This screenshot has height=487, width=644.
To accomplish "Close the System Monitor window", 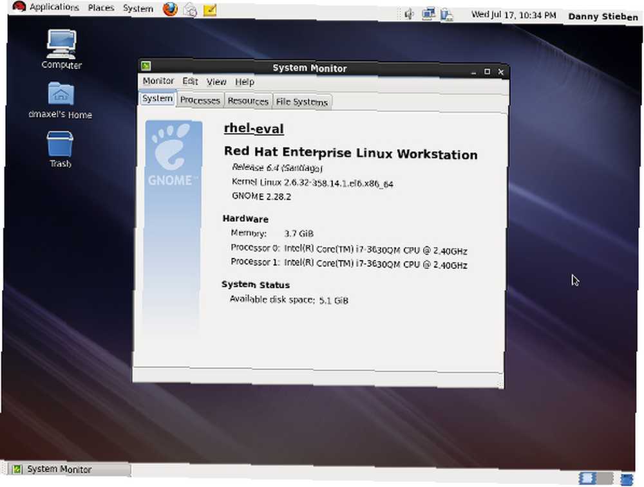I will click(x=500, y=72).
